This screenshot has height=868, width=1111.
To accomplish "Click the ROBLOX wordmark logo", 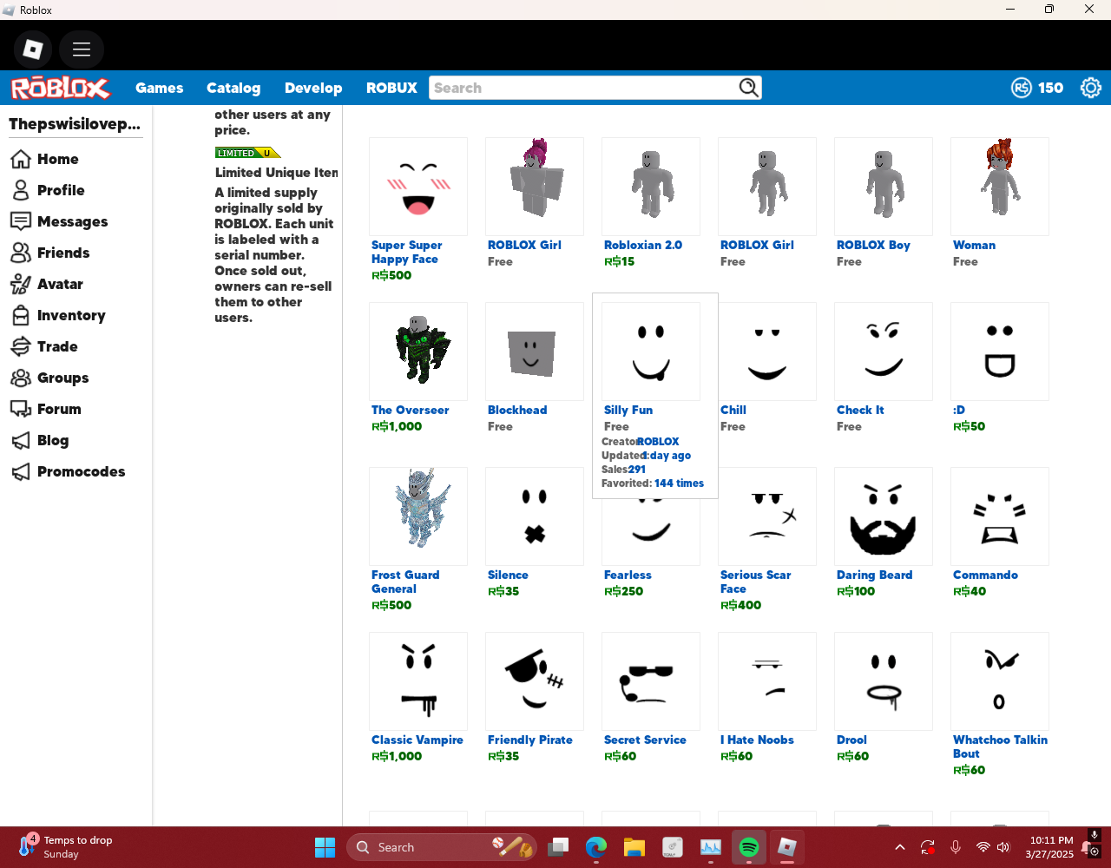I will (60, 88).
